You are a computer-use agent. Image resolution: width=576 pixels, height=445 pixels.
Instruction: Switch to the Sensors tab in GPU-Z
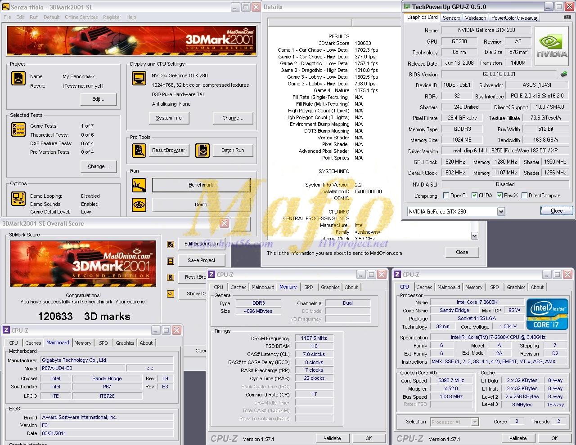click(x=451, y=18)
